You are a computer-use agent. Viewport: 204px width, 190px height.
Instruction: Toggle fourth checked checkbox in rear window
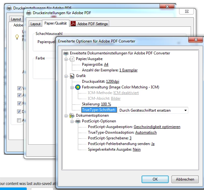pos(19,111)
